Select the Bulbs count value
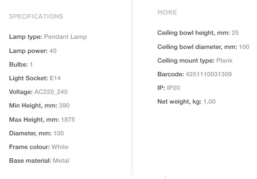Screen dimensions: 257x179 tap(31, 64)
